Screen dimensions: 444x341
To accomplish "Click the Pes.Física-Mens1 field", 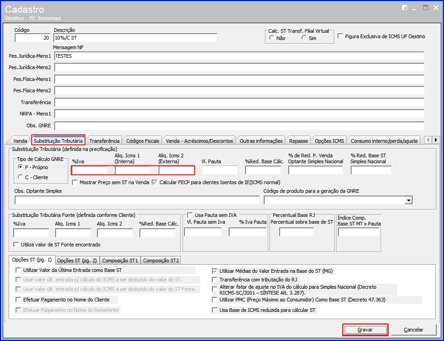I will pyautogui.click(x=239, y=79).
